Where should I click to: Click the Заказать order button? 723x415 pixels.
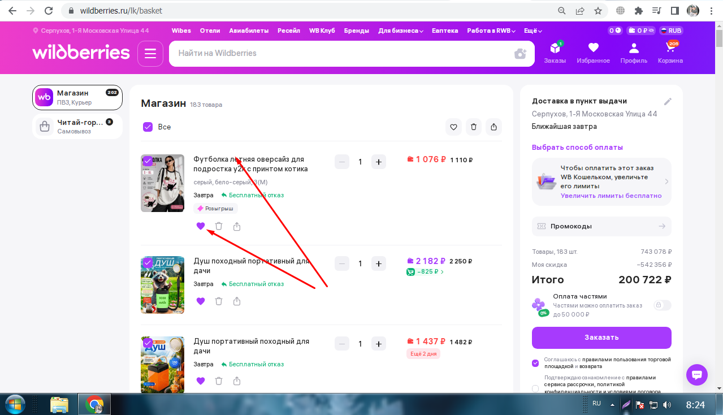[601, 338]
